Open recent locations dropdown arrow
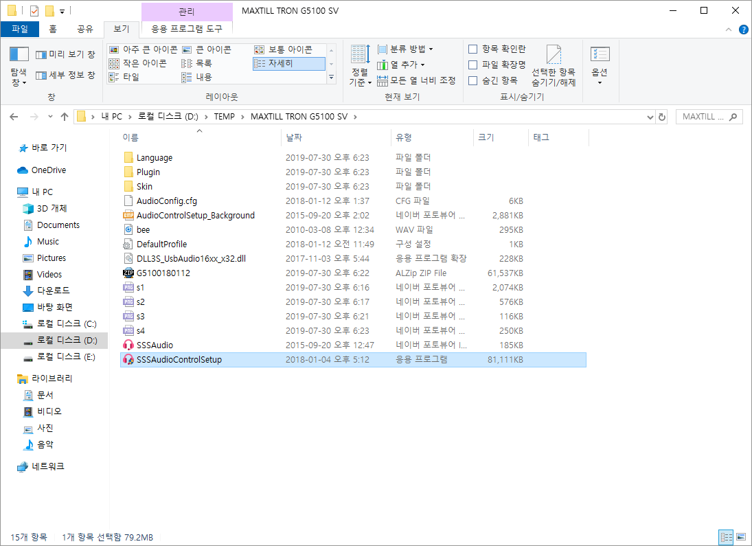Image resolution: width=752 pixels, height=546 pixels. click(50, 117)
